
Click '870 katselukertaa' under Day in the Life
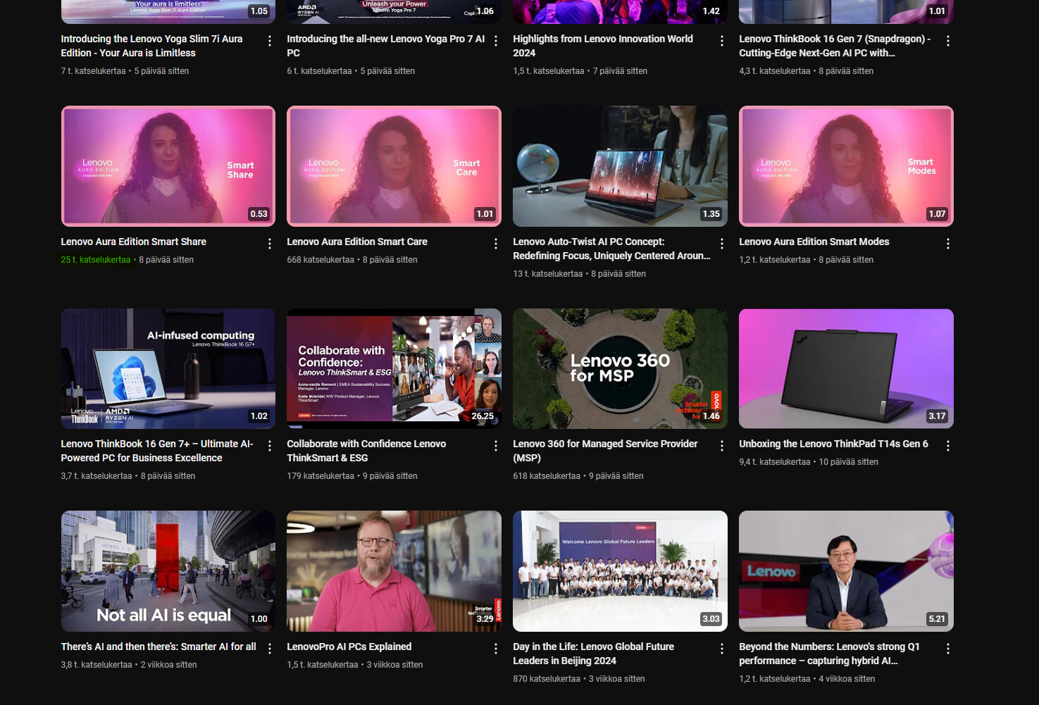(x=547, y=679)
